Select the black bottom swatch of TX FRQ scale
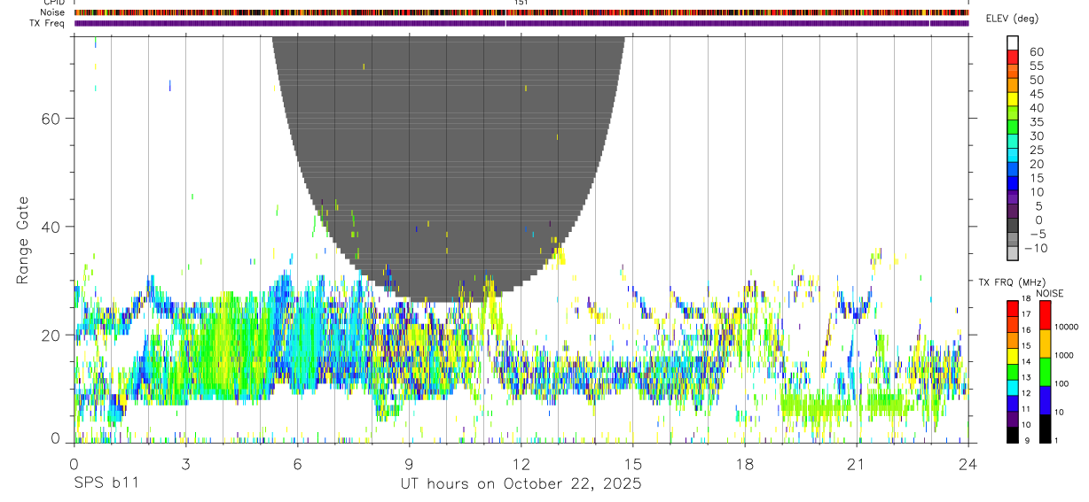The width and height of the screenshot is (1089, 502). tap(1012, 435)
